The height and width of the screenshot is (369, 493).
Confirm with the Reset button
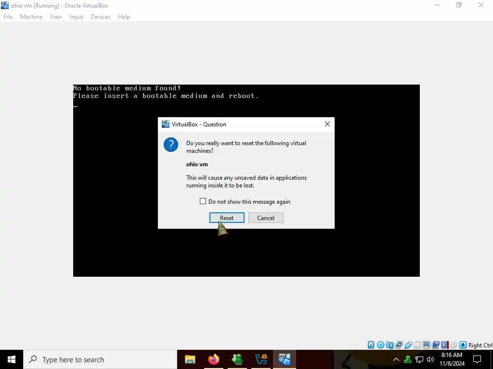pyautogui.click(x=227, y=218)
